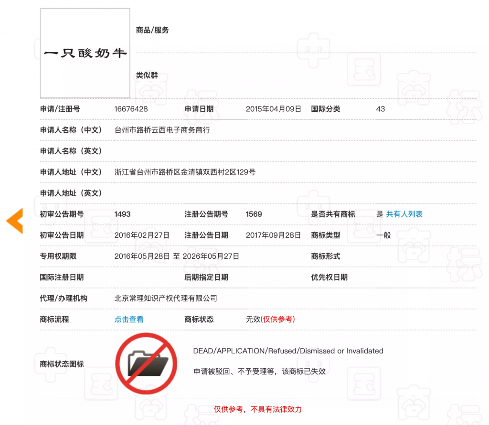Click the applicant address text
This screenshot has height=425, width=489.
click(x=185, y=172)
